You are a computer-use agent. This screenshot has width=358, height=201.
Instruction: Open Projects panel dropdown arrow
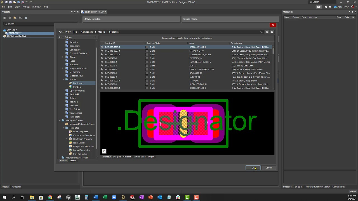72,12
